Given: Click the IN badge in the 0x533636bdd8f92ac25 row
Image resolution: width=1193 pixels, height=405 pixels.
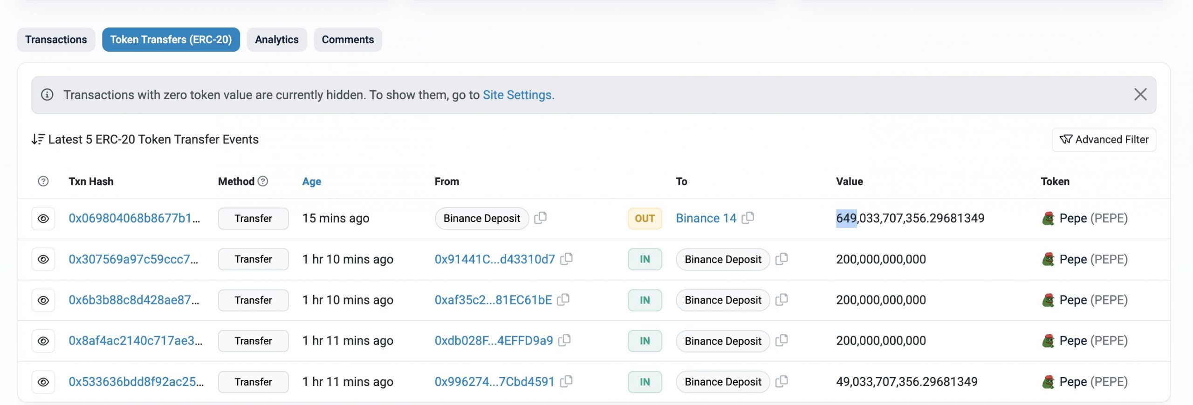Looking at the screenshot, I should click(x=645, y=382).
